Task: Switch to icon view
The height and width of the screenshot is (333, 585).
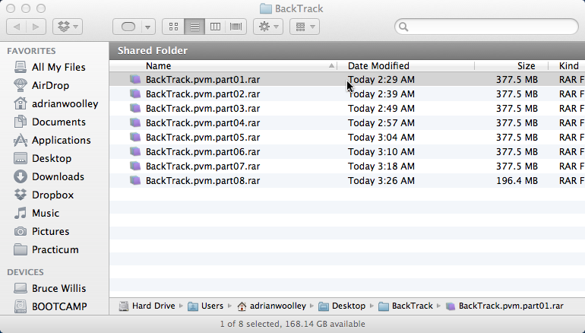Action: pos(173,27)
